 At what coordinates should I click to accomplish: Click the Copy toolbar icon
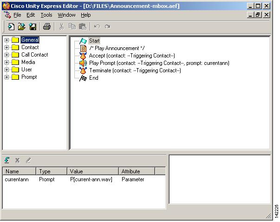(x=72, y=26)
